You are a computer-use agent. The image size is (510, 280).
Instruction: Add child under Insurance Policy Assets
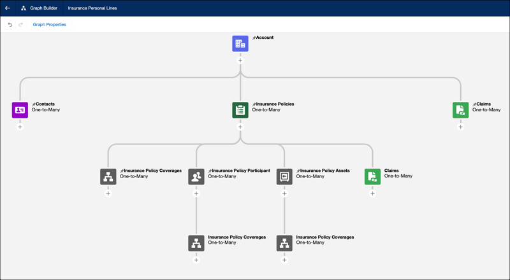click(284, 193)
